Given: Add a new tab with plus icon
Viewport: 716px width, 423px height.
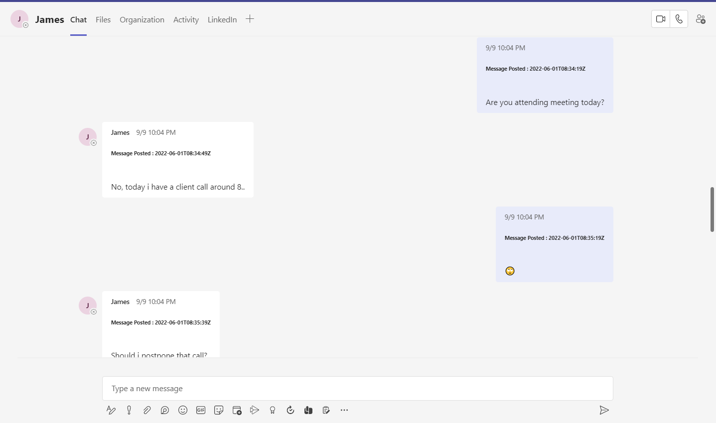Looking at the screenshot, I should pyautogui.click(x=250, y=19).
